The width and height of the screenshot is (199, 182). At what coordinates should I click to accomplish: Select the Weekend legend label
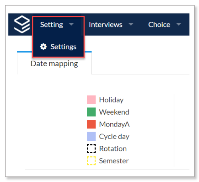pos(114,112)
